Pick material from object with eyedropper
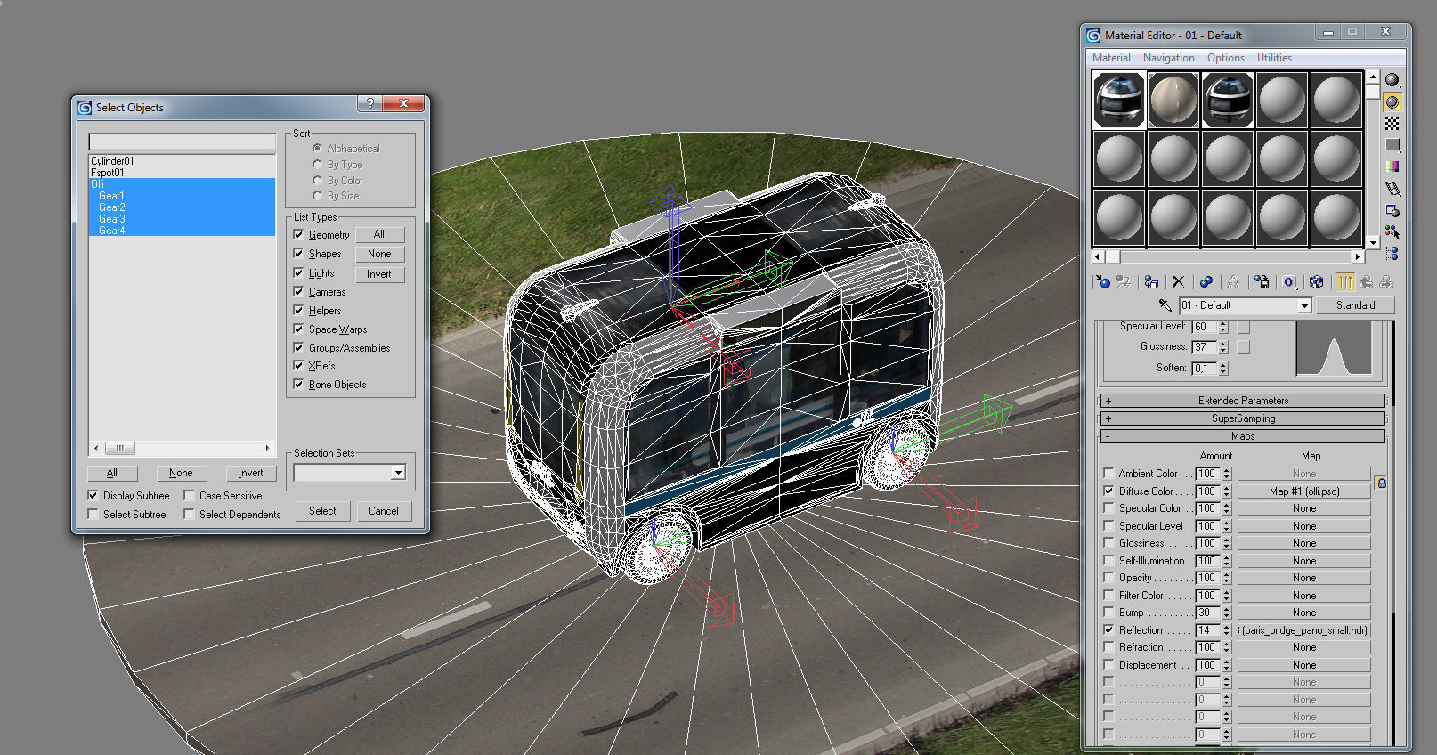This screenshot has width=1437, height=755. 1165,305
